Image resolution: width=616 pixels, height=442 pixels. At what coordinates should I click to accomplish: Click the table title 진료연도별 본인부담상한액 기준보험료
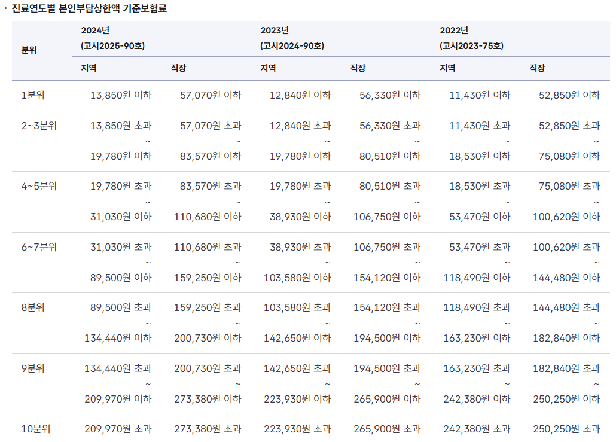tap(86, 8)
